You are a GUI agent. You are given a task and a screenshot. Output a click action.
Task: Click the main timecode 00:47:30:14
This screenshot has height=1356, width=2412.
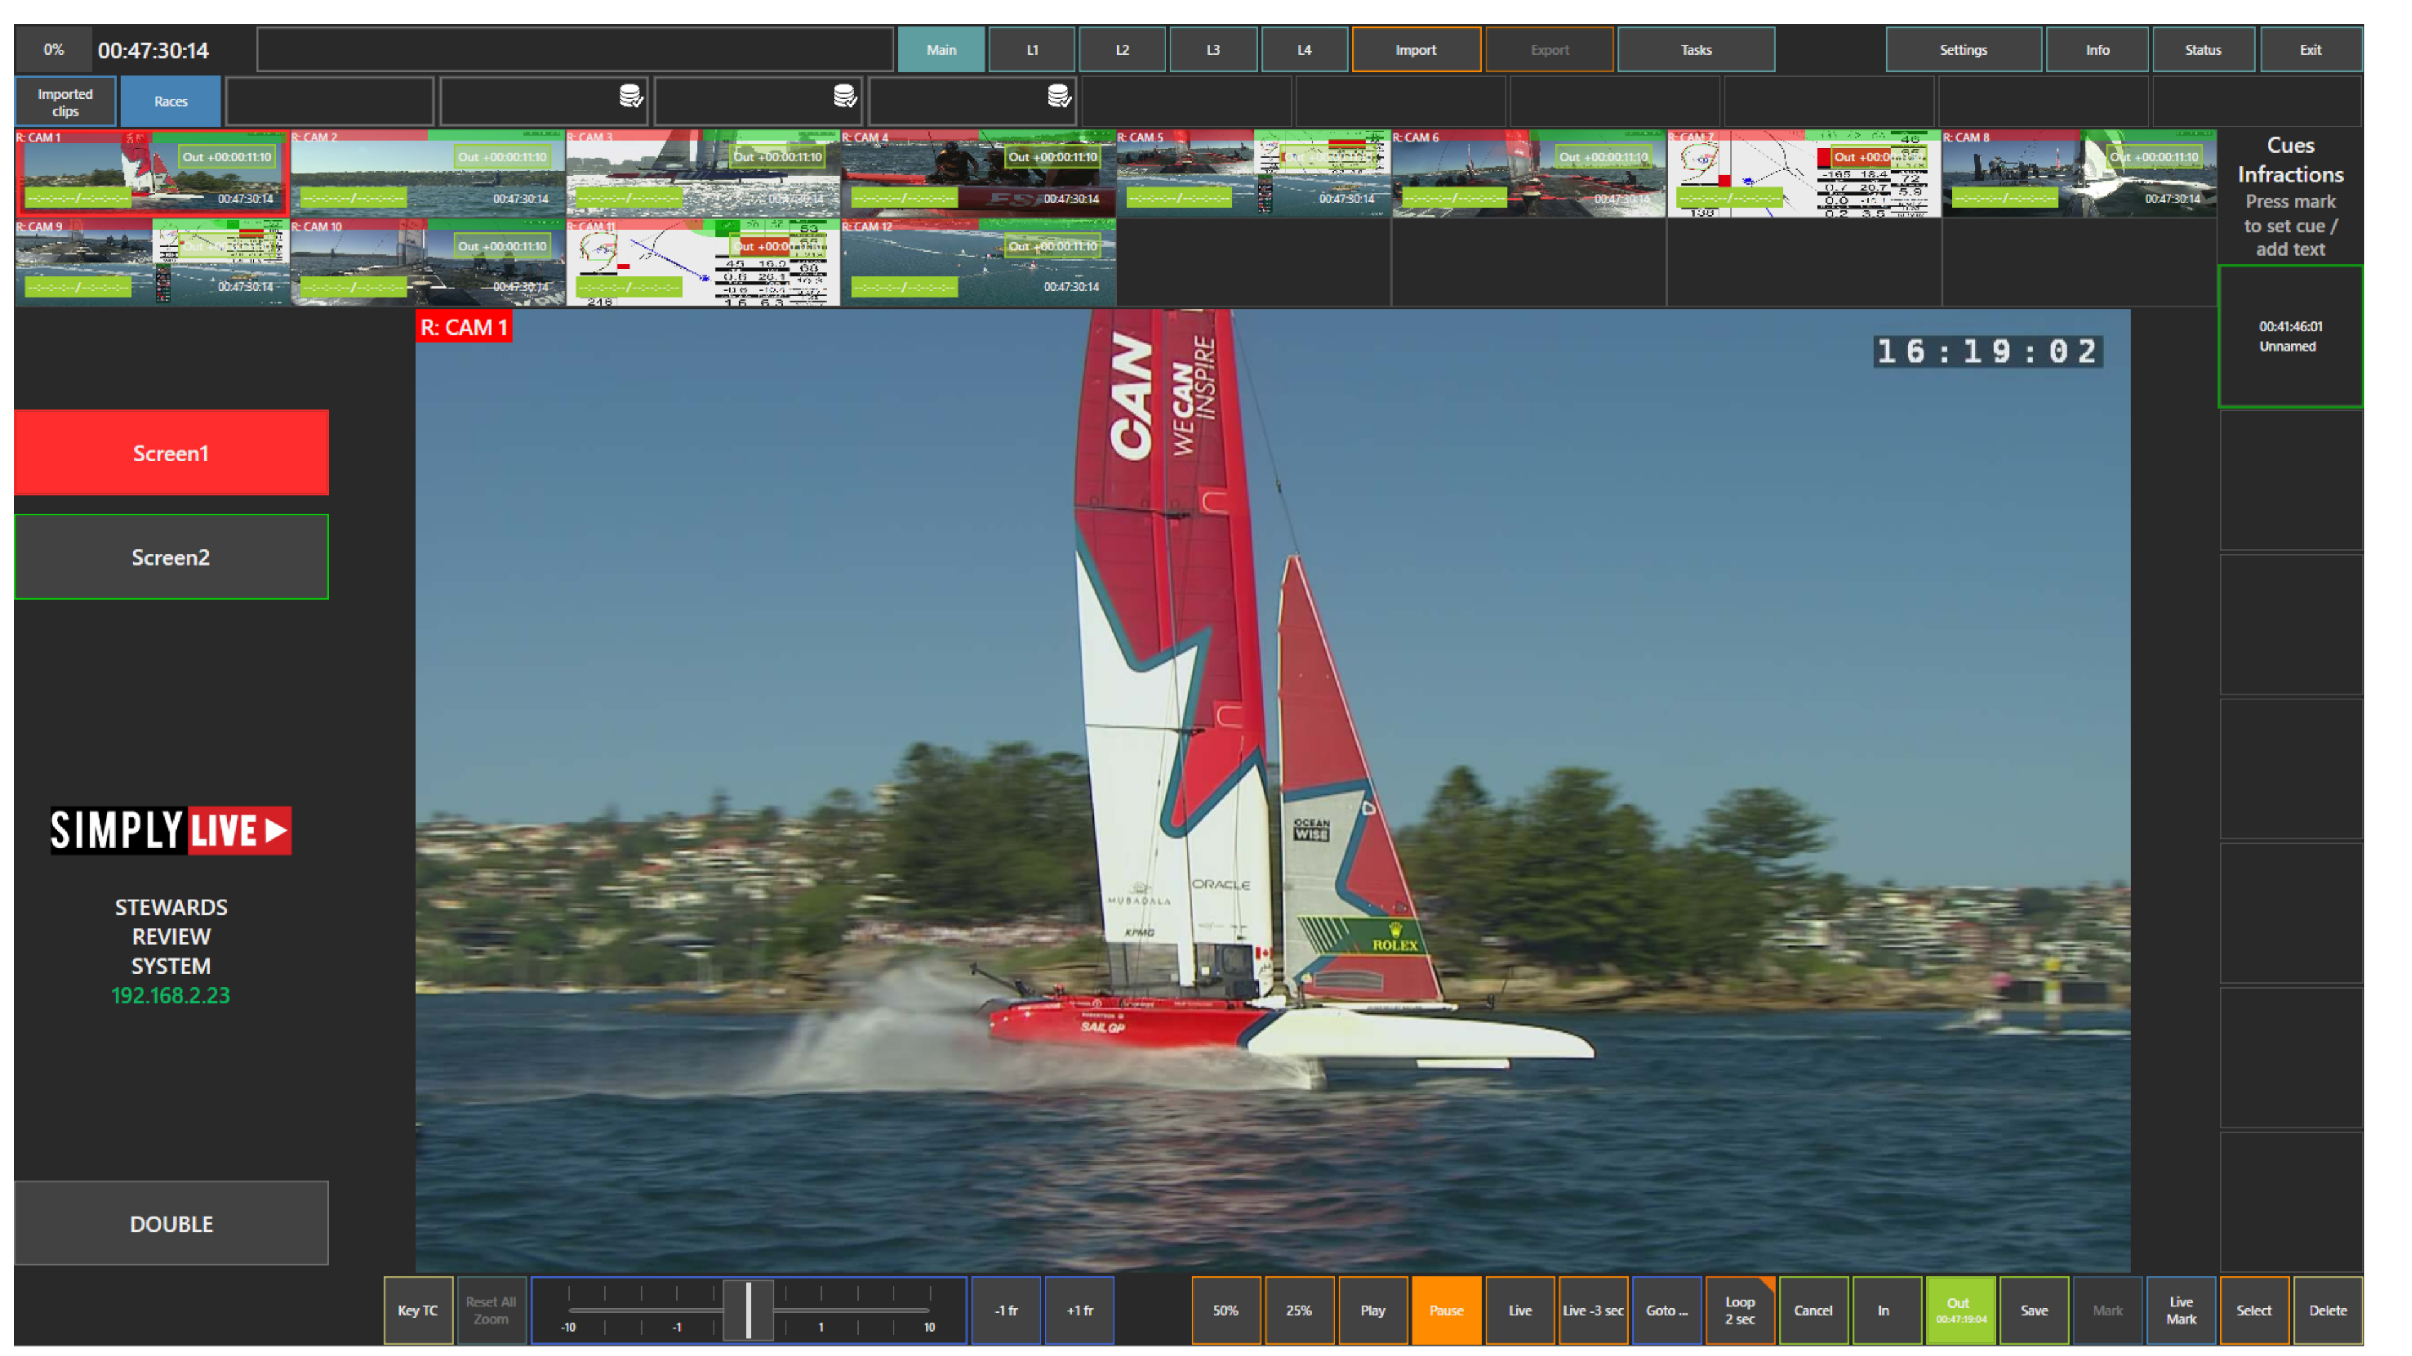pyautogui.click(x=153, y=50)
